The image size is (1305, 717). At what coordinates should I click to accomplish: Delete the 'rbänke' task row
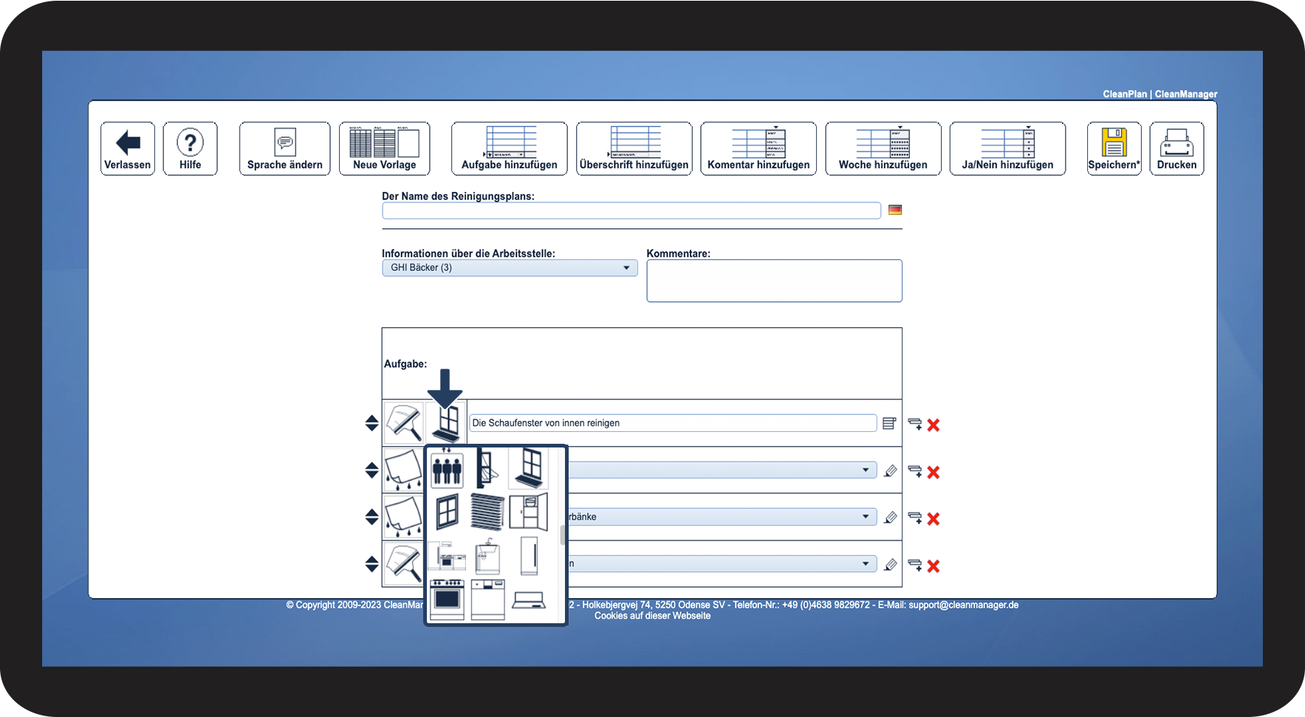point(934,519)
